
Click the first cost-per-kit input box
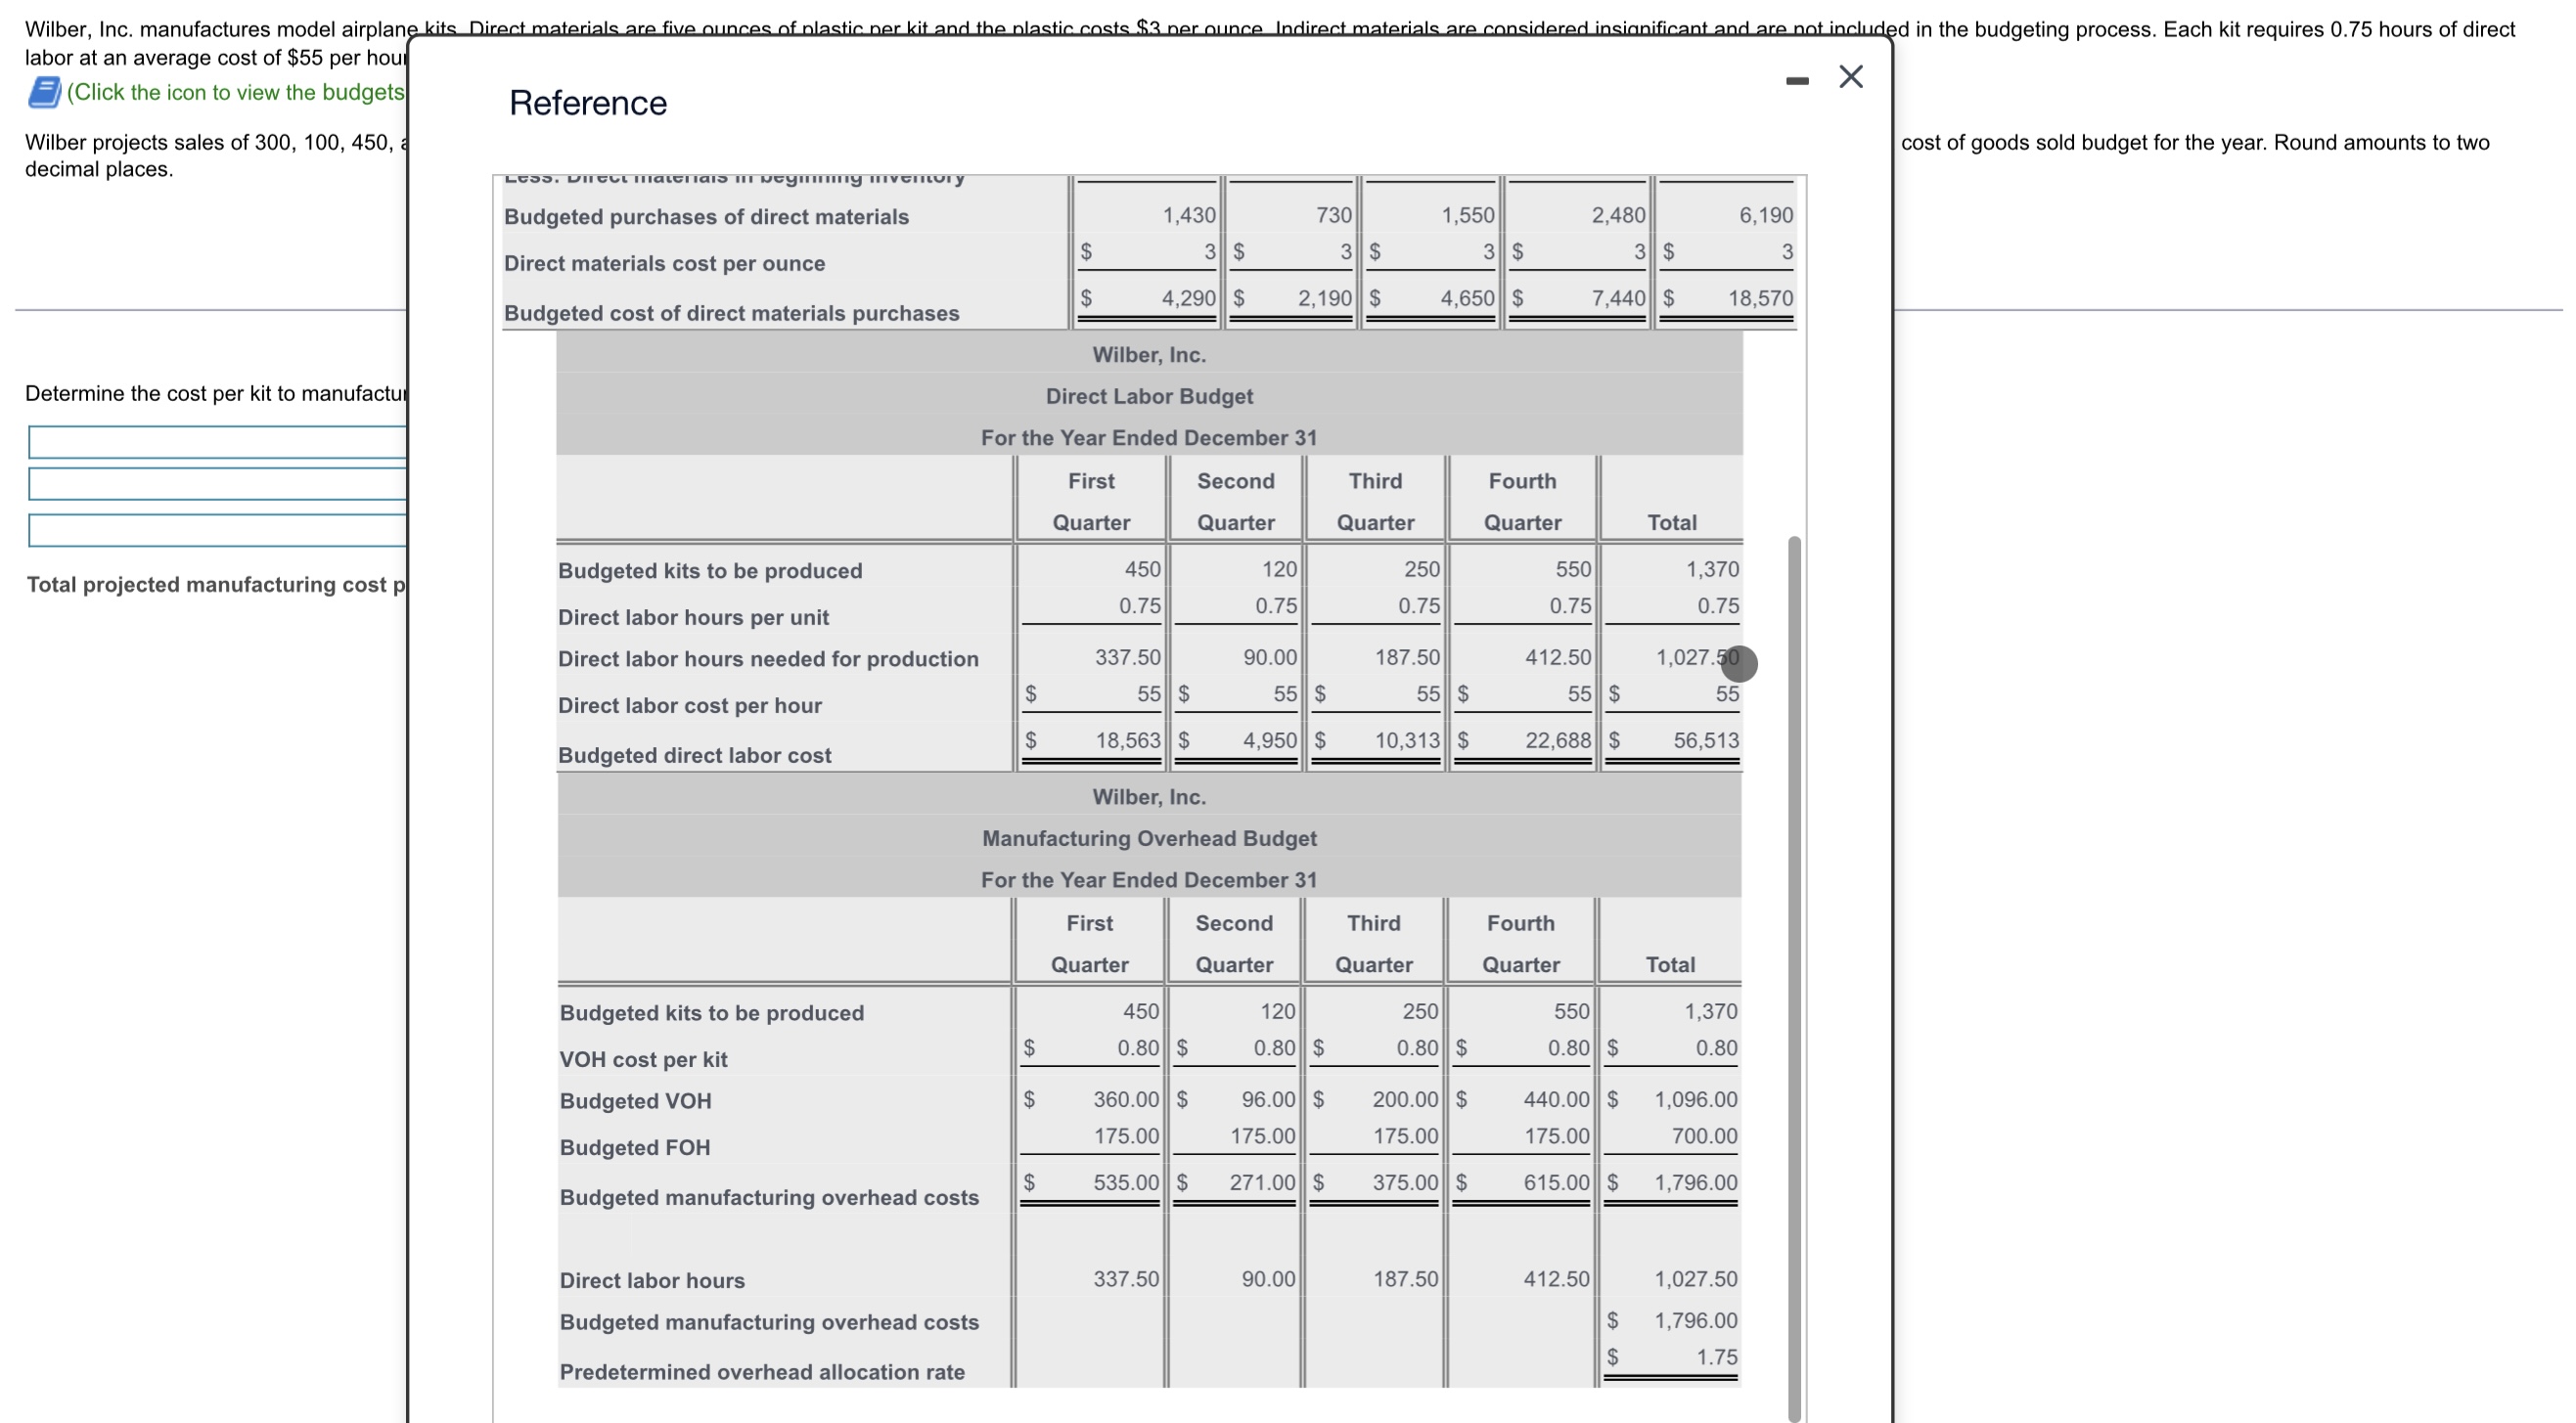(217, 442)
